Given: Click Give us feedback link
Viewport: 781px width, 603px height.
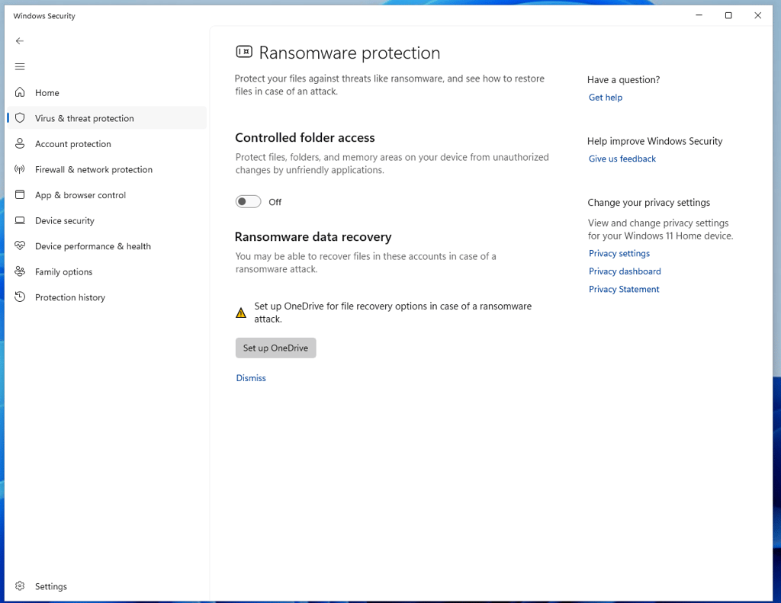Looking at the screenshot, I should click(622, 159).
